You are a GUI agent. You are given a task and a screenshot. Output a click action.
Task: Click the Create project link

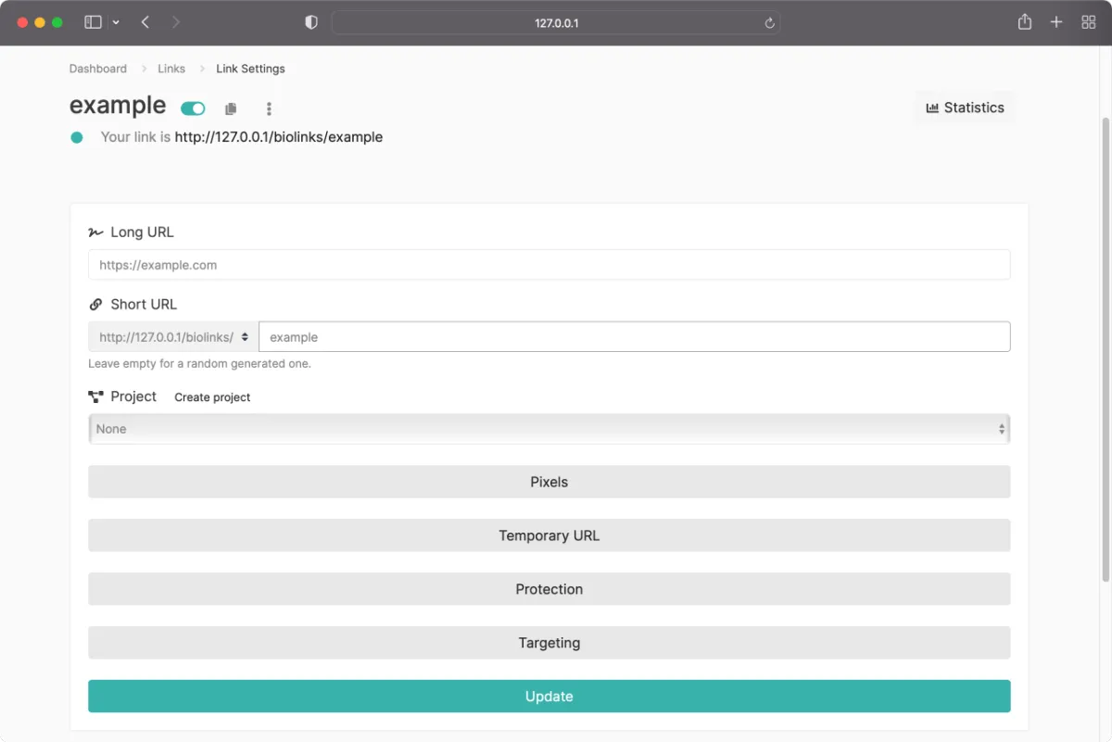(212, 397)
